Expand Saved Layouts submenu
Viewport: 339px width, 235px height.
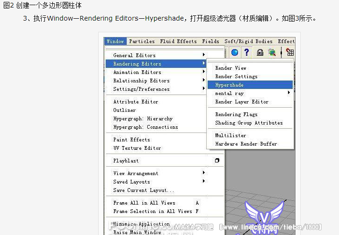click(165, 182)
